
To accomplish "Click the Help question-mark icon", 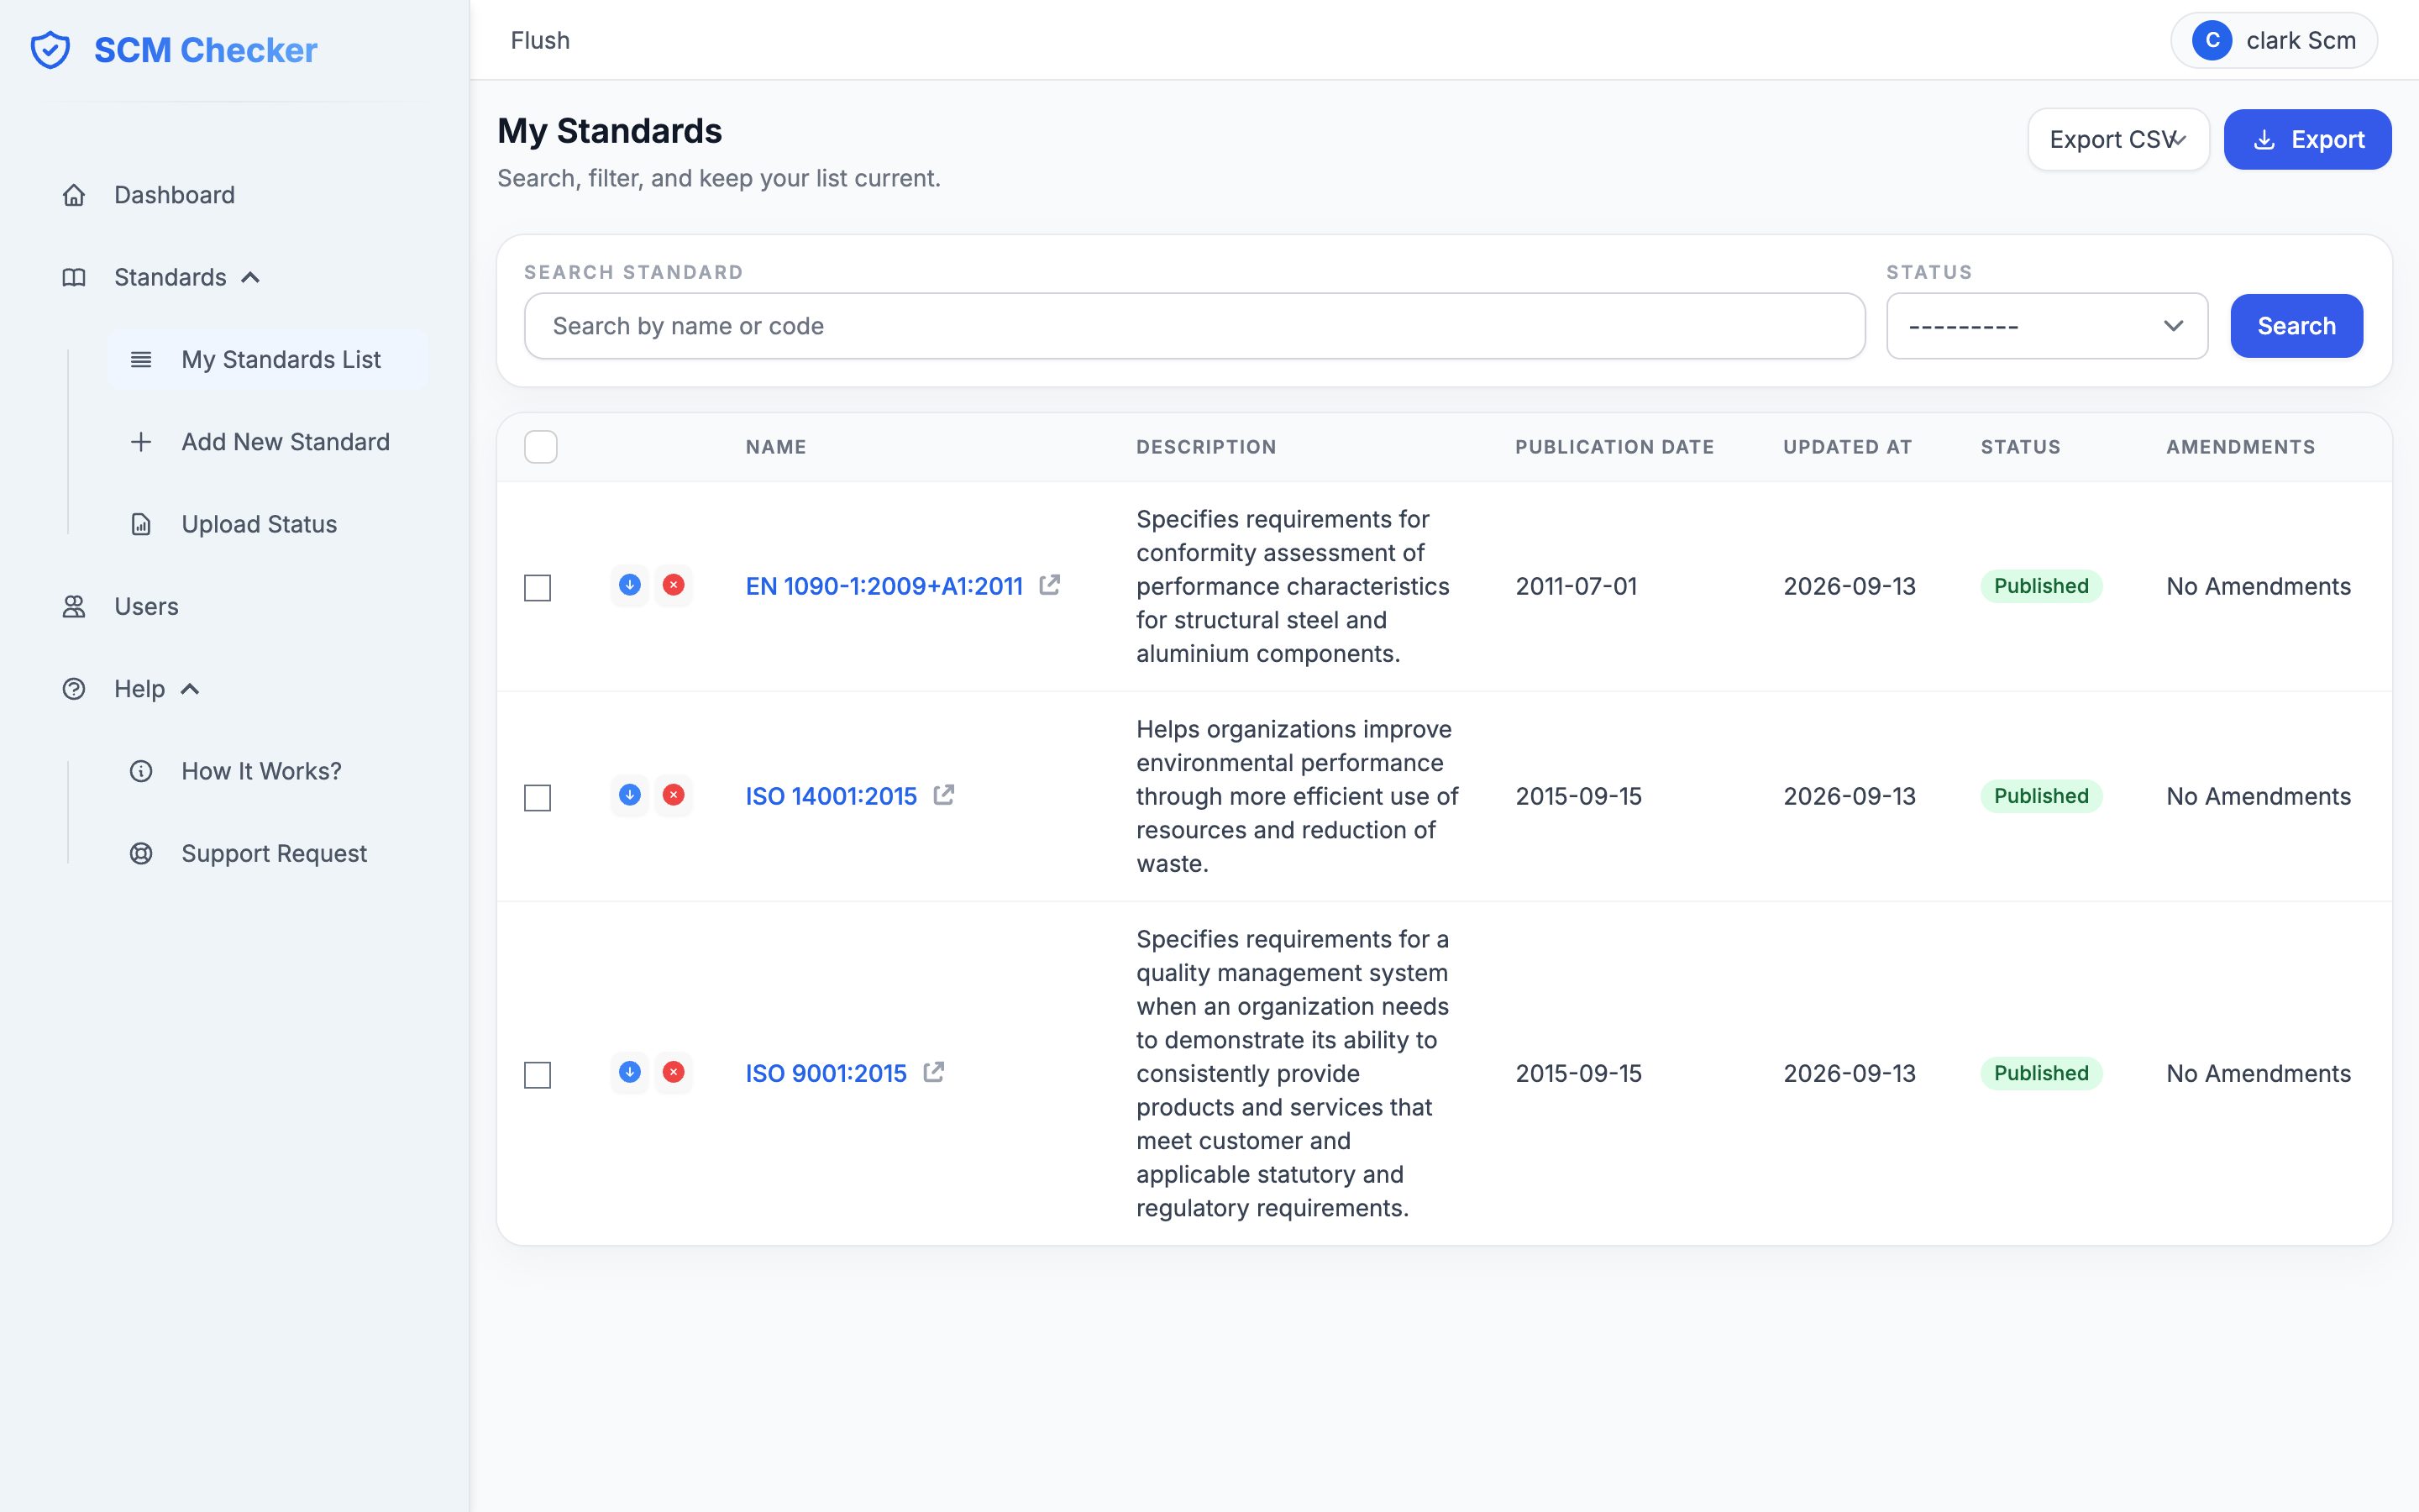I will tap(74, 689).
